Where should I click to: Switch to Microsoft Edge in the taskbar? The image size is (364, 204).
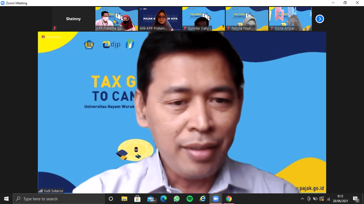point(163,199)
